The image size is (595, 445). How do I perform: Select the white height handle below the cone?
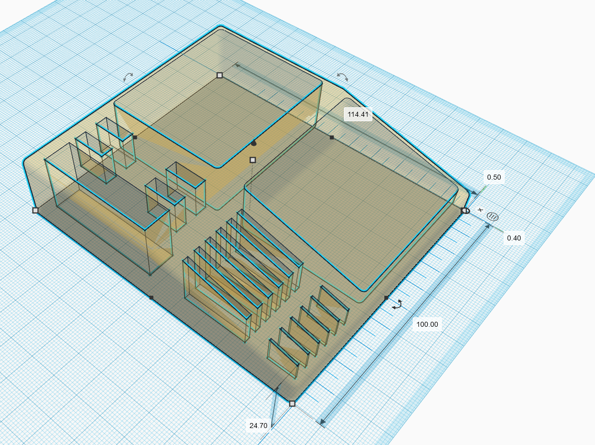click(x=253, y=160)
